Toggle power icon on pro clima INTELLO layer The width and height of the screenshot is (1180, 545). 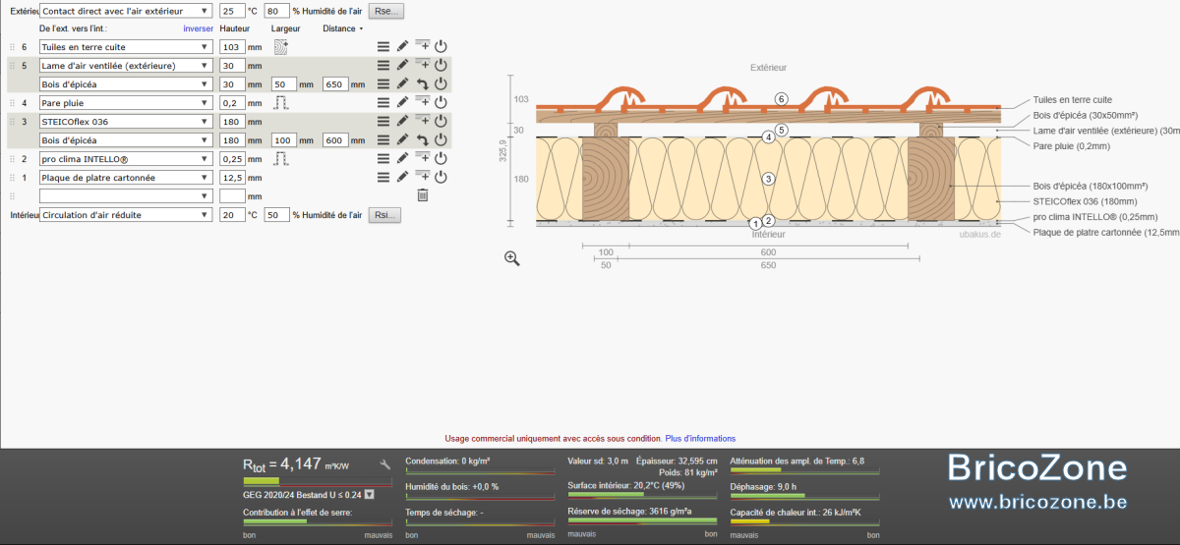(x=441, y=158)
